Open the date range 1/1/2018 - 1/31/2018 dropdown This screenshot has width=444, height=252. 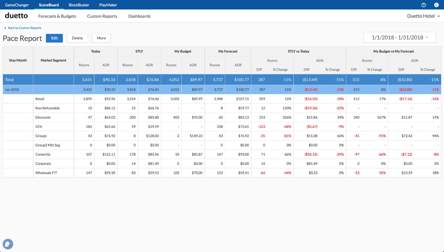point(400,37)
